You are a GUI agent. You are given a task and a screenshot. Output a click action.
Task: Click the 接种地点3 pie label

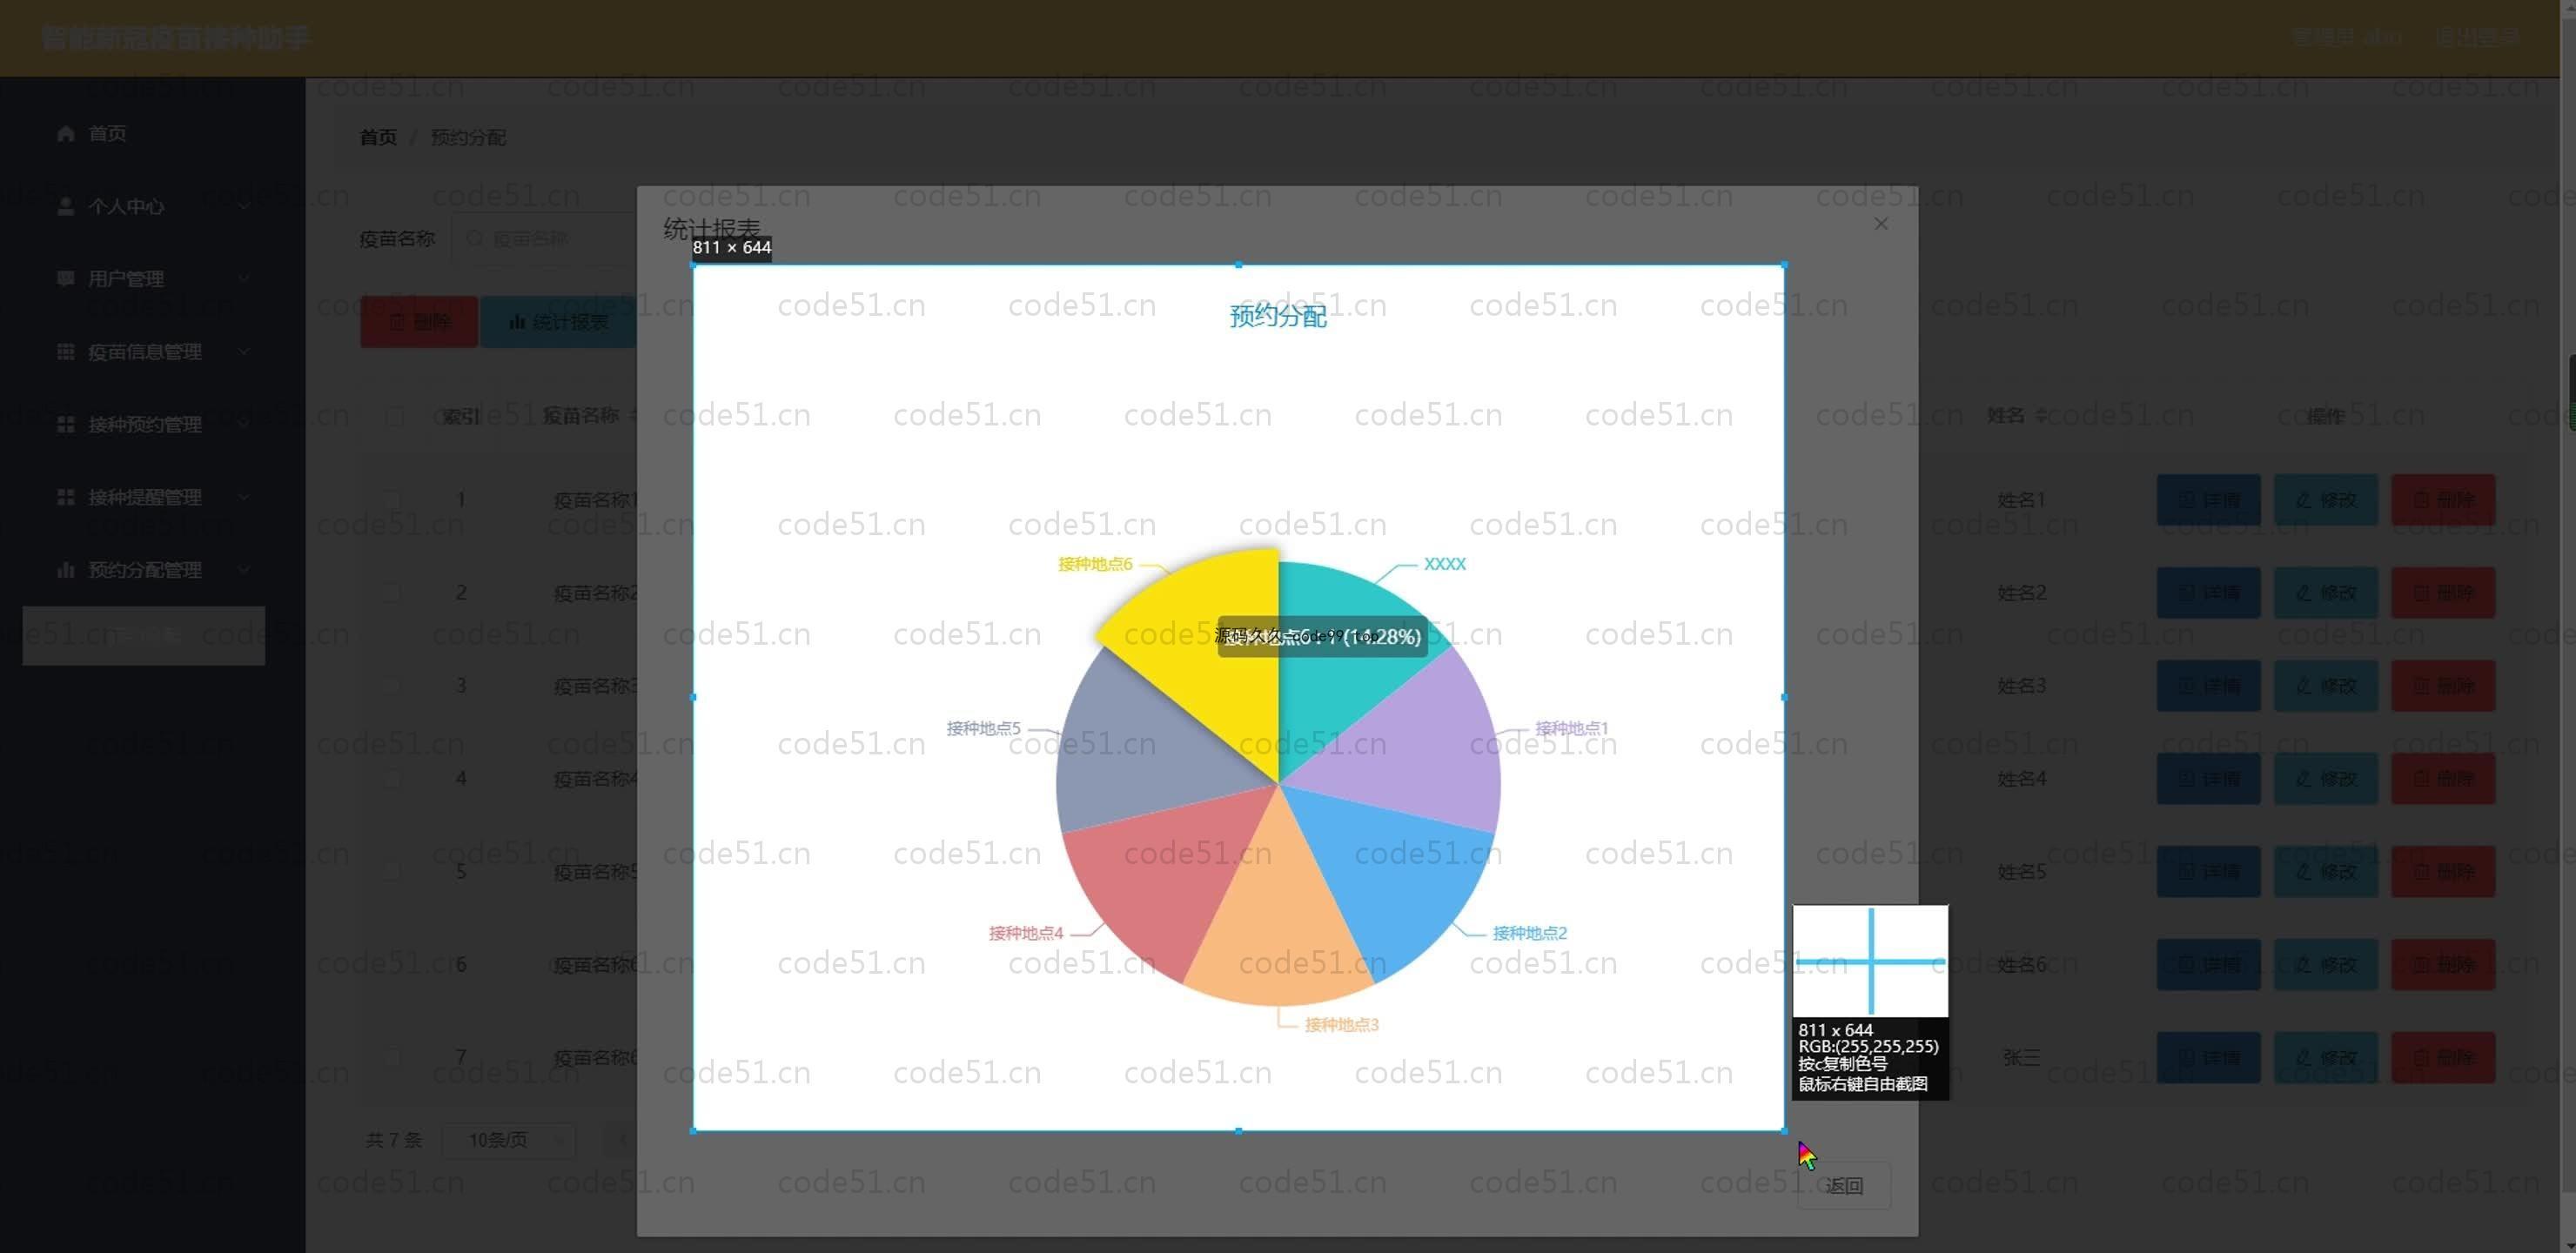1341,1025
